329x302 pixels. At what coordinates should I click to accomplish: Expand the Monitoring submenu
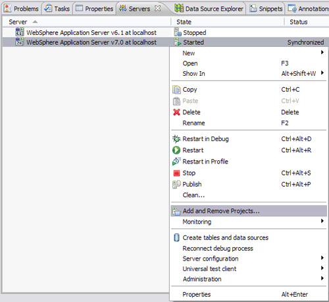point(249,222)
